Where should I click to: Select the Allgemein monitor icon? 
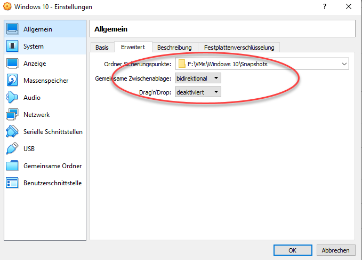(12, 29)
